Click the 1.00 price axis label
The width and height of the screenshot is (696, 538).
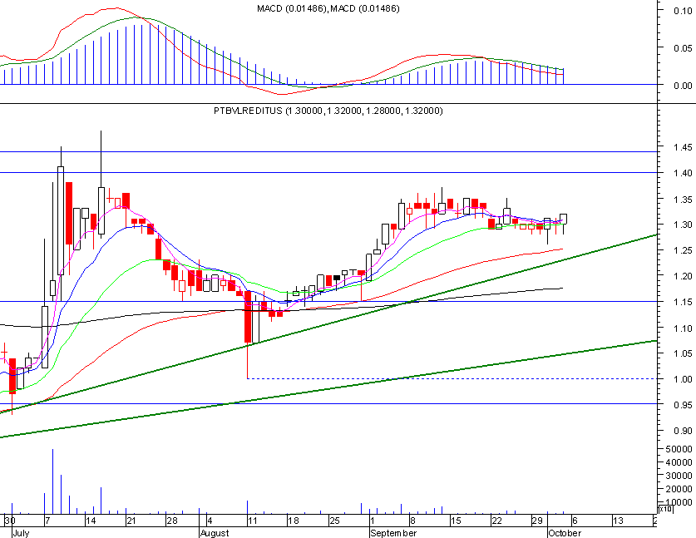683,379
